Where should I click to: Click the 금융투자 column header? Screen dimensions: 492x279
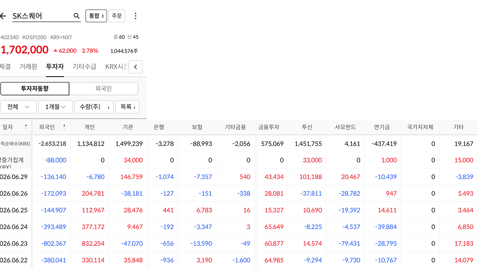point(269,127)
